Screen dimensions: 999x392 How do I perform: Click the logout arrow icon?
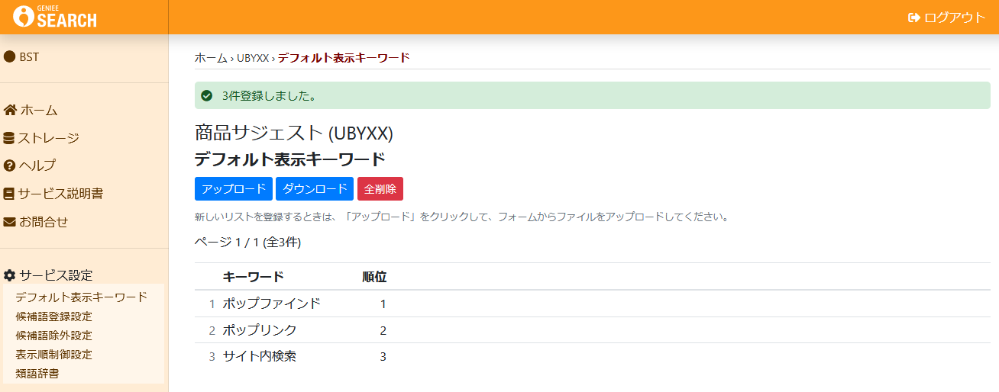[914, 18]
